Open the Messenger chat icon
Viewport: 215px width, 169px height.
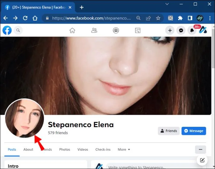(x=181, y=30)
